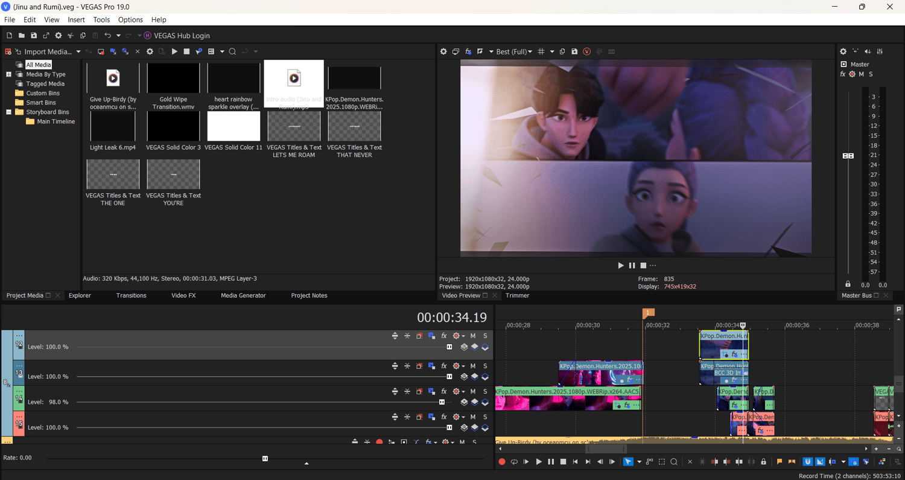Click the Undo arrow in main toolbar
The height and width of the screenshot is (480, 905).
tap(107, 36)
